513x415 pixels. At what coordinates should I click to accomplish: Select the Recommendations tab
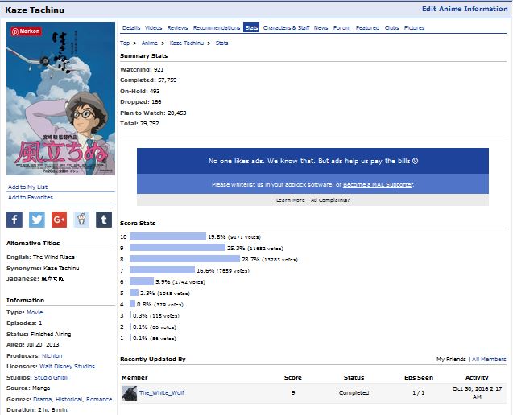pos(217,28)
